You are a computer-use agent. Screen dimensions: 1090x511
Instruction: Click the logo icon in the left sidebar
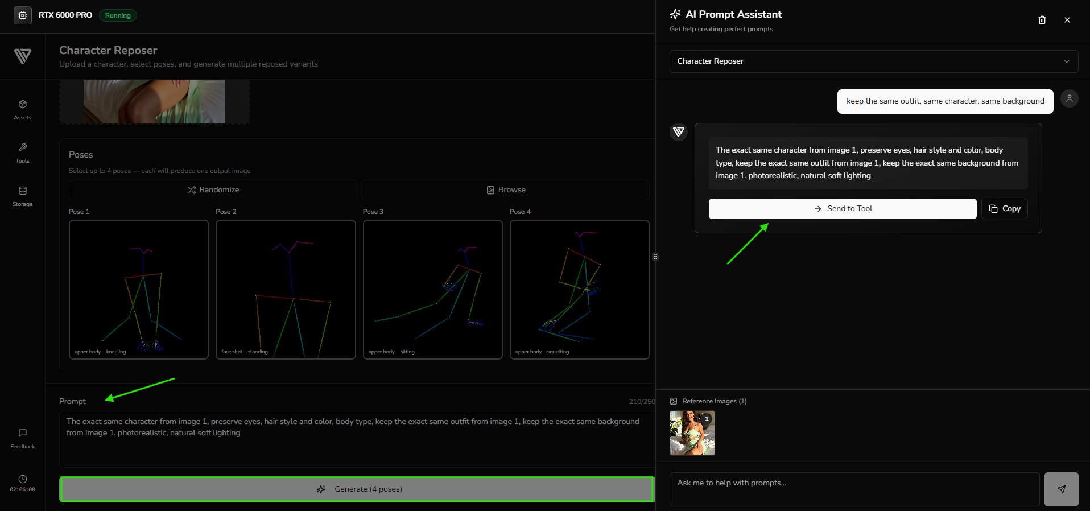[23, 56]
